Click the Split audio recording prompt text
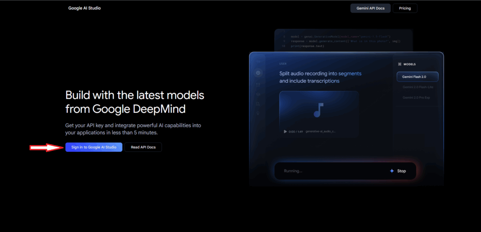This screenshot has height=232, width=481. click(x=320, y=77)
